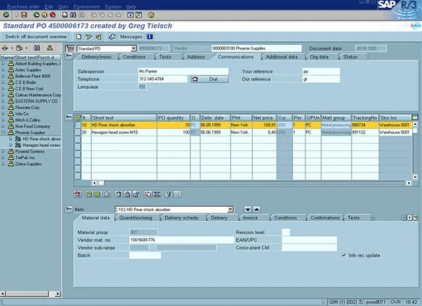Expand the Noe Food Company tree node
422x306 pixels.
pyautogui.click(x=3, y=126)
